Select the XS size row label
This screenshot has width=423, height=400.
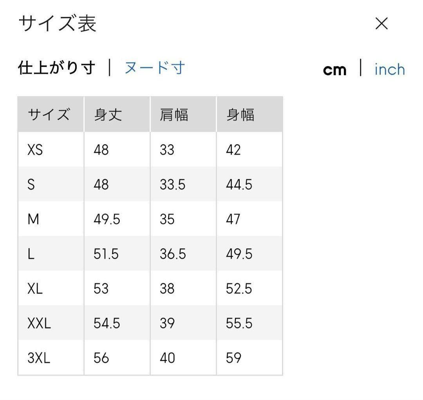[x=35, y=150]
